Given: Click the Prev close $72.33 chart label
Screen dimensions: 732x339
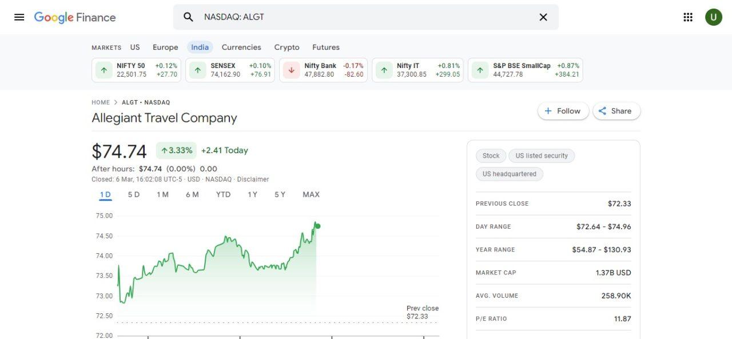Looking at the screenshot, I should pyautogui.click(x=422, y=312).
